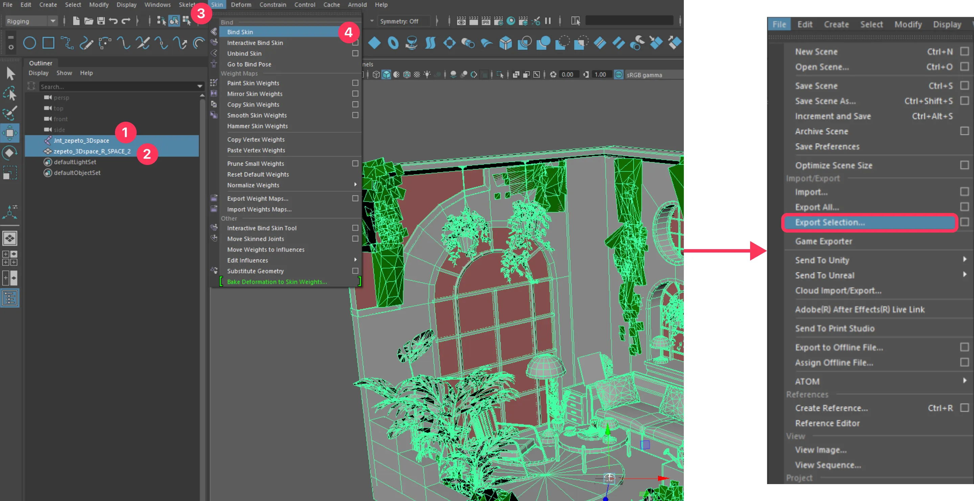Screen dimensions: 974x501
Task: Open Paint Skin Weights option box
Action: (355, 83)
